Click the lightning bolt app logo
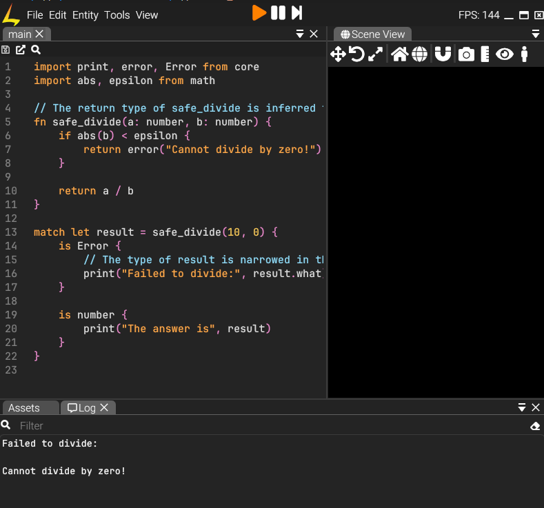This screenshot has height=508, width=544. coord(11,15)
